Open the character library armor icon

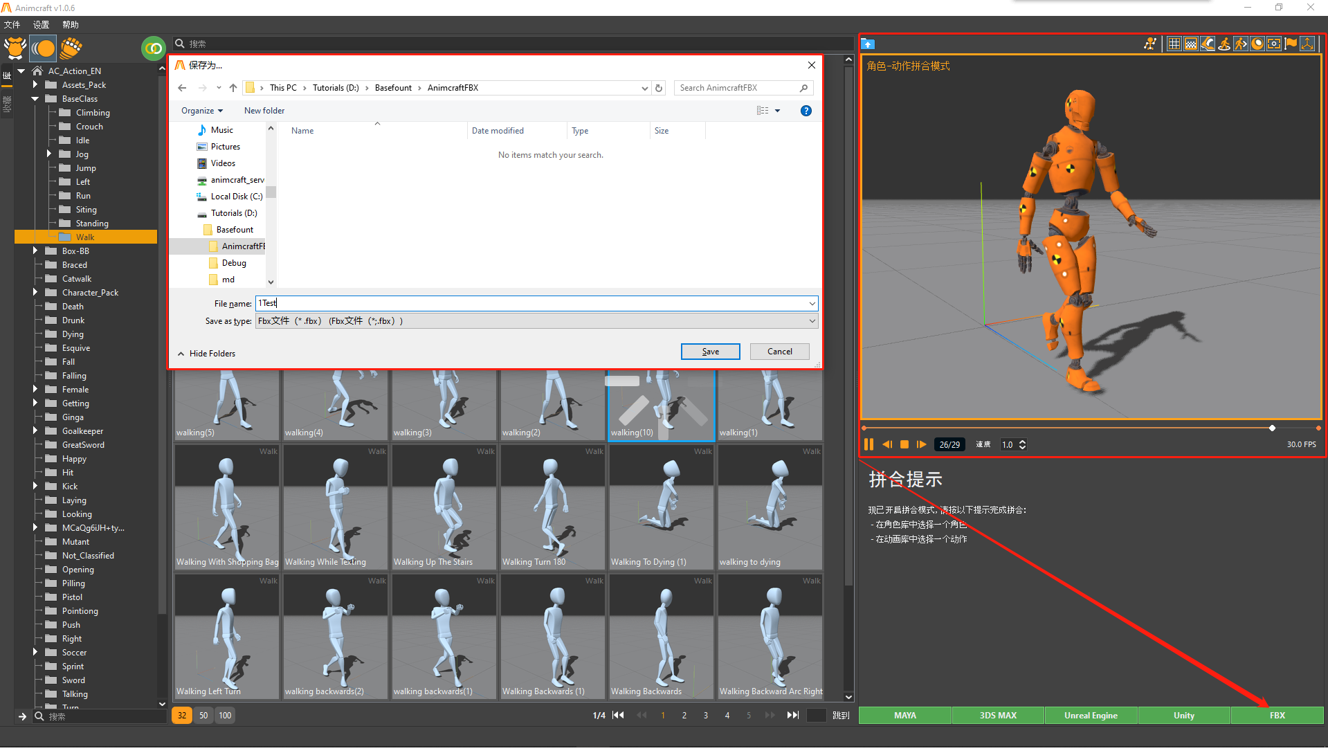(x=15, y=48)
